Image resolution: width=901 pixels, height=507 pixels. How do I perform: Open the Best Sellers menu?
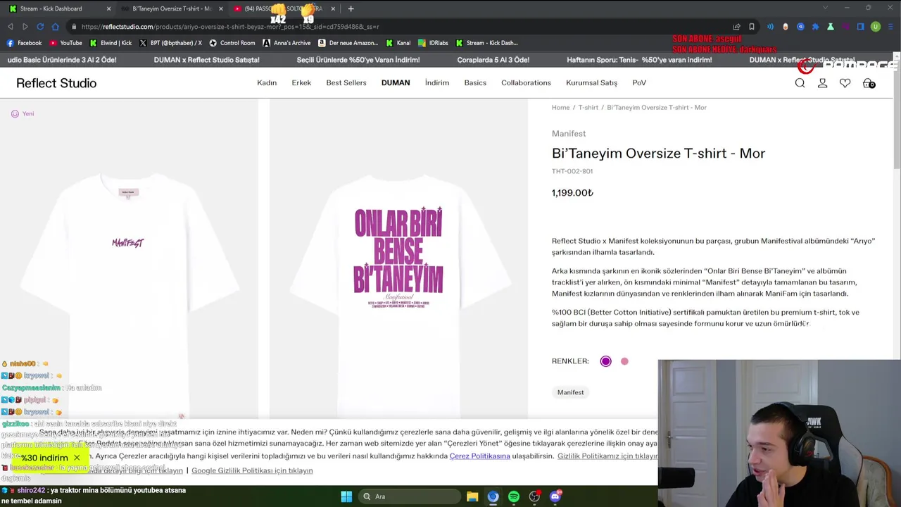[x=346, y=82]
